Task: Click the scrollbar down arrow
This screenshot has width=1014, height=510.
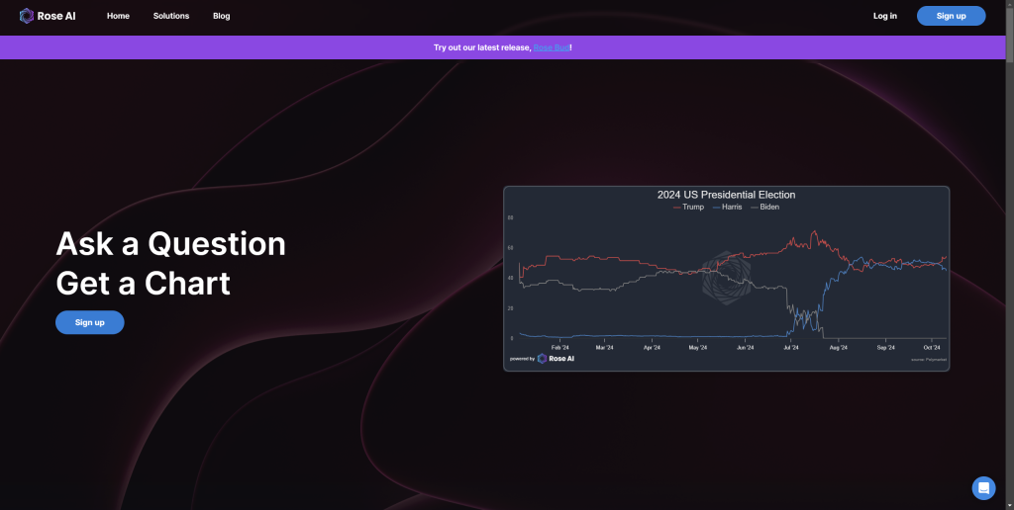Action: pyautogui.click(x=1009, y=505)
